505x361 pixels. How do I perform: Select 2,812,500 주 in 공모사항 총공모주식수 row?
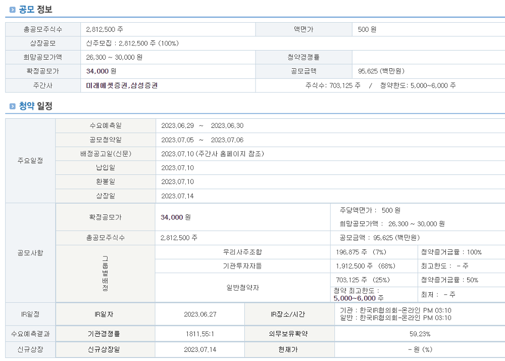click(x=179, y=238)
